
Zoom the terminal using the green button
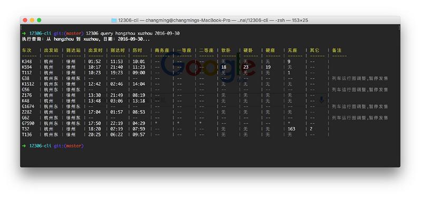(x=39, y=20)
